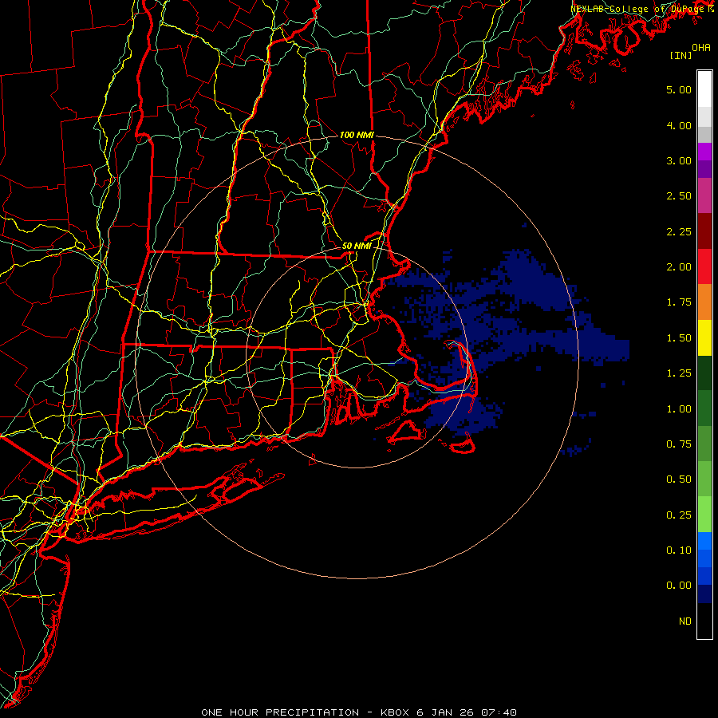
Task: Select the "0.00" legend value
Action: coord(679,586)
